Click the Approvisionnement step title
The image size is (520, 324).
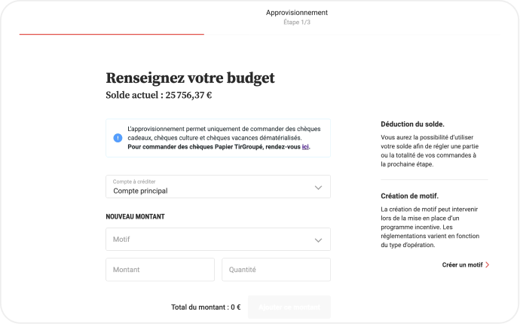tap(296, 13)
